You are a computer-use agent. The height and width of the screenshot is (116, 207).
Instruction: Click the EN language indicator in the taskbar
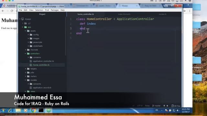coord(157,110)
